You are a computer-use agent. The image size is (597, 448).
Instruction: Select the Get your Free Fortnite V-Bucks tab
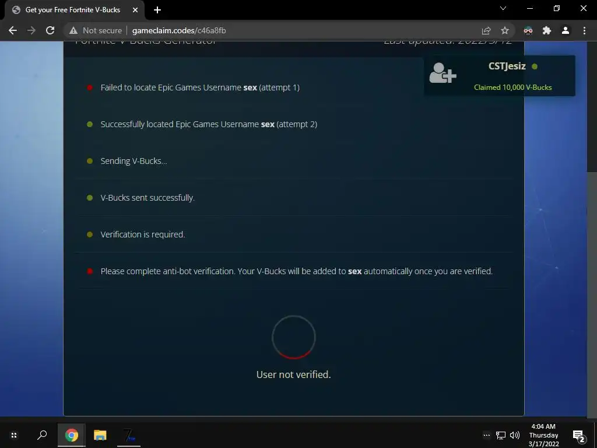(74, 10)
